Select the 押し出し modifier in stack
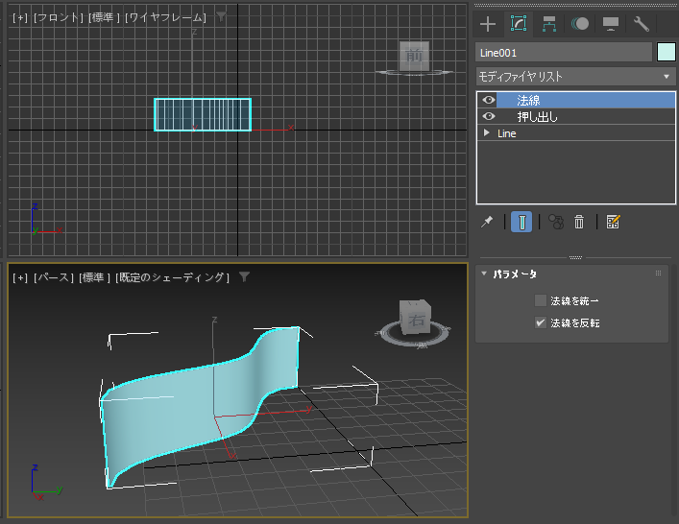Screen dimensions: 679x524 [x=538, y=116]
